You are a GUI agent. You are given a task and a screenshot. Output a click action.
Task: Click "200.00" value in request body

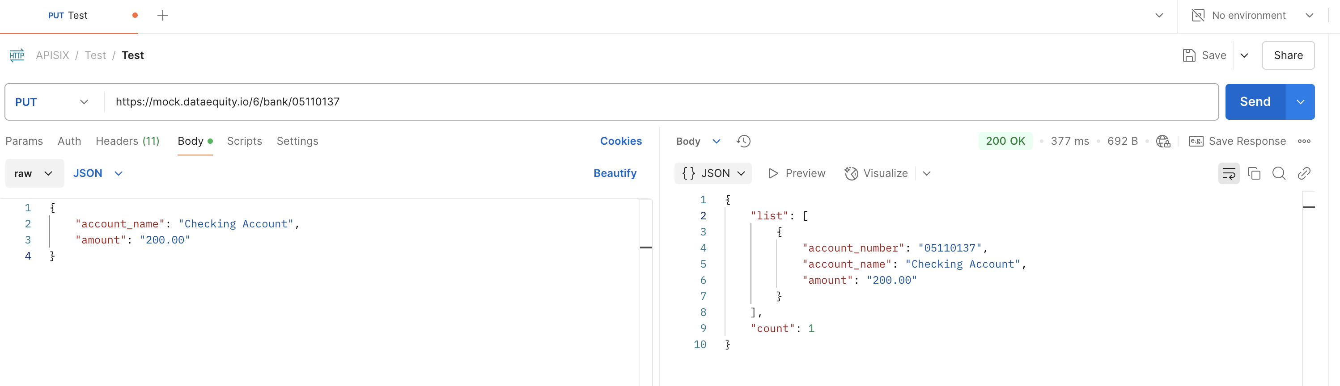pyautogui.click(x=165, y=240)
